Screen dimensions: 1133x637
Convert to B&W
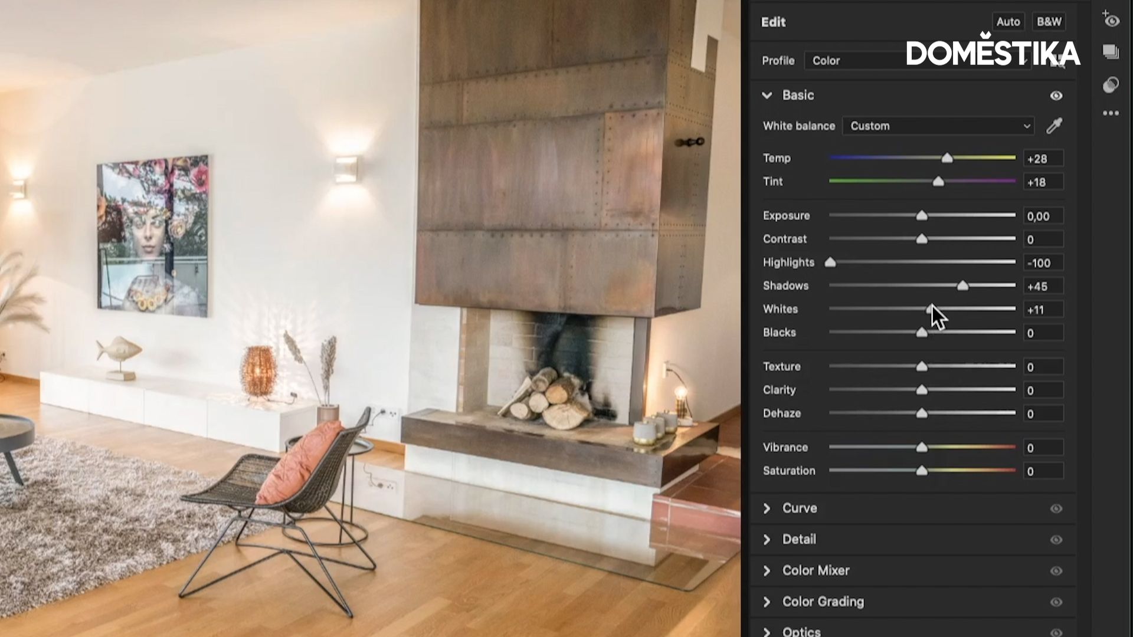coord(1049,22)
